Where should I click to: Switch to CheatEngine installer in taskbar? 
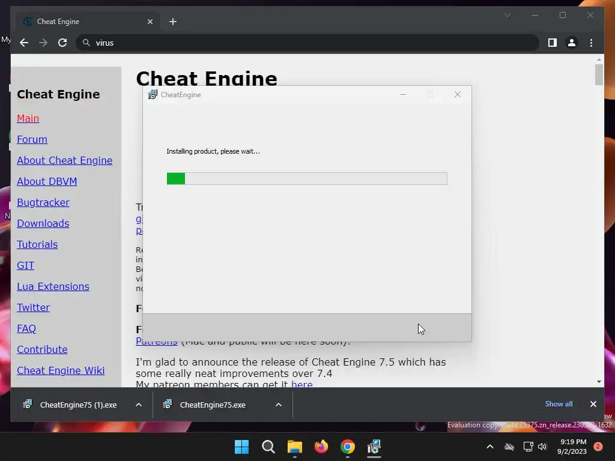(x=374, y=447)
